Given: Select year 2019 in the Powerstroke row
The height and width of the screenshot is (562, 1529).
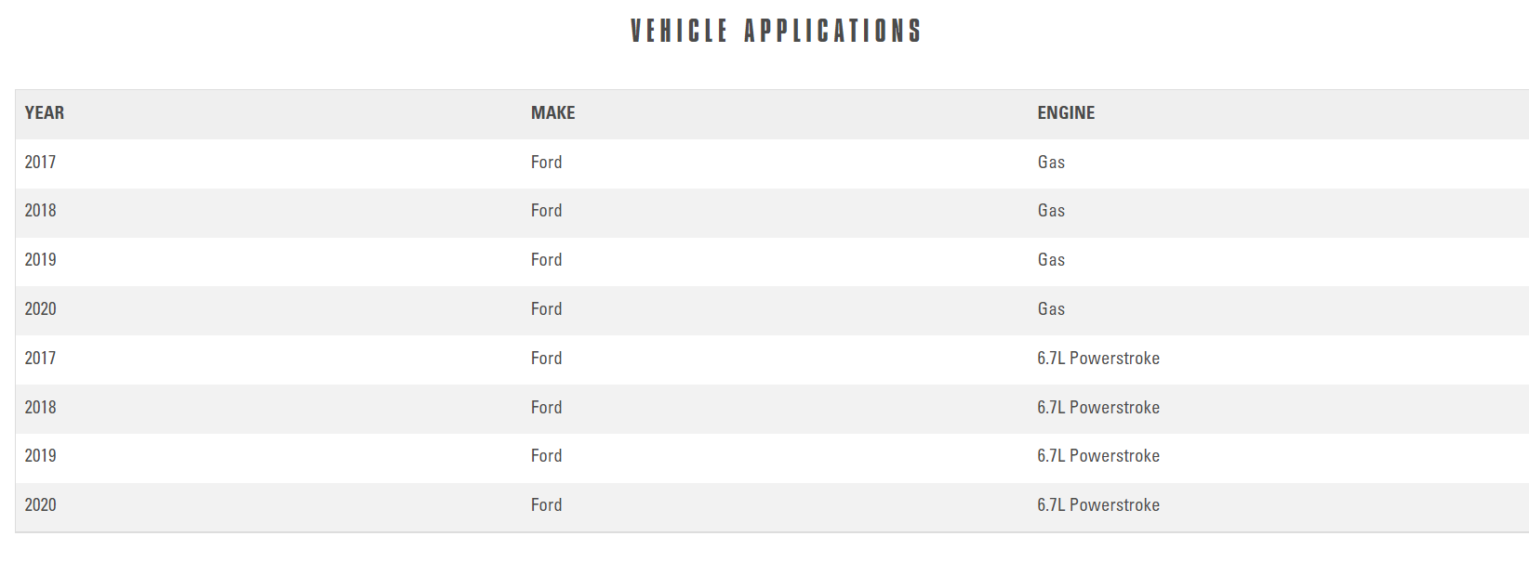Looking at the screenshot, I should click(40, 456).
